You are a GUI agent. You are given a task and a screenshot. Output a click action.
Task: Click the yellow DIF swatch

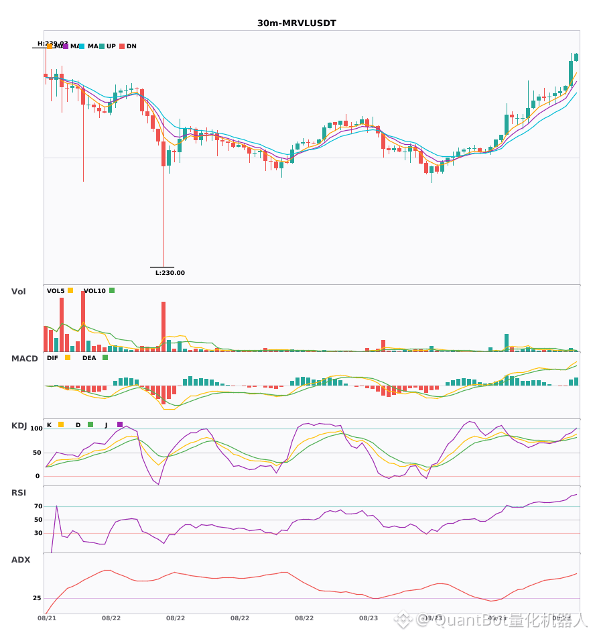(68, 357)
